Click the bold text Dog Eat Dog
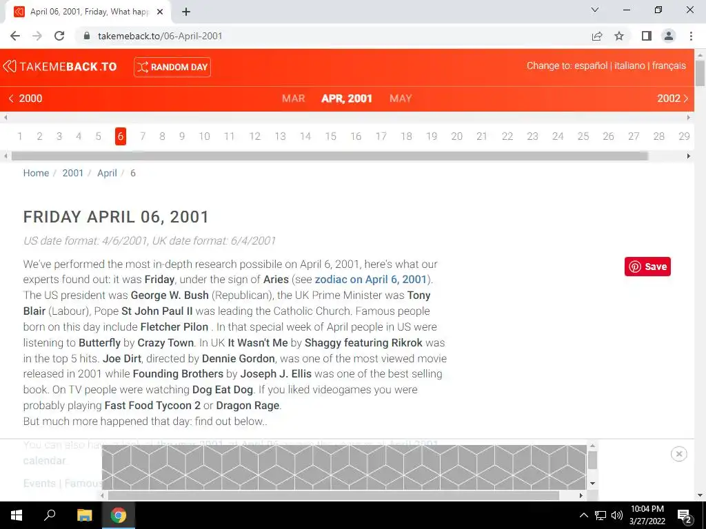 tap(223, 390)
